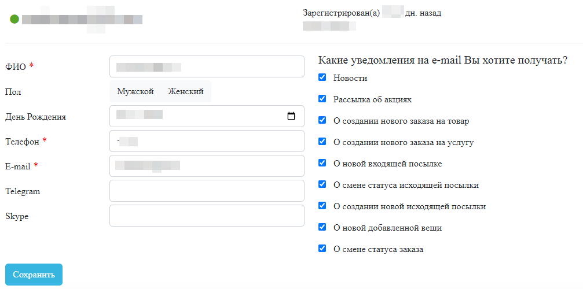
Task: Uncheck О смене статуса заказа
Action: click(322, 249)
